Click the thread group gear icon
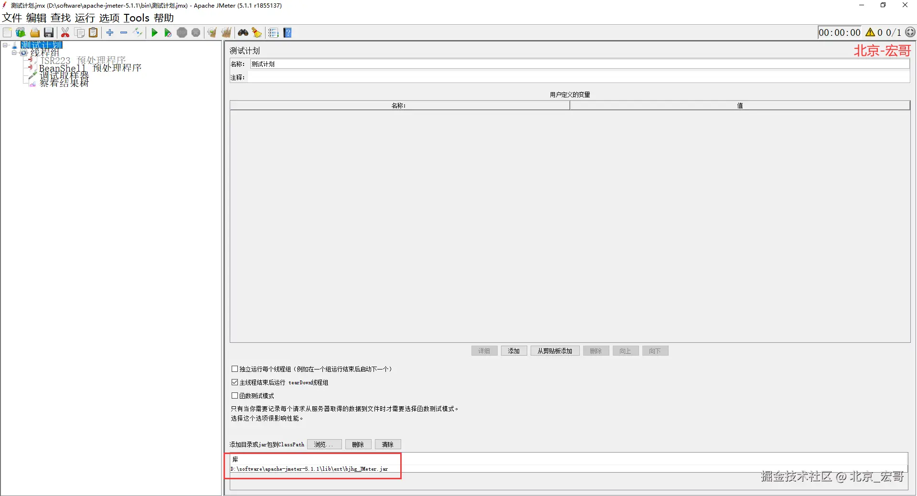 tap(23, 53)
